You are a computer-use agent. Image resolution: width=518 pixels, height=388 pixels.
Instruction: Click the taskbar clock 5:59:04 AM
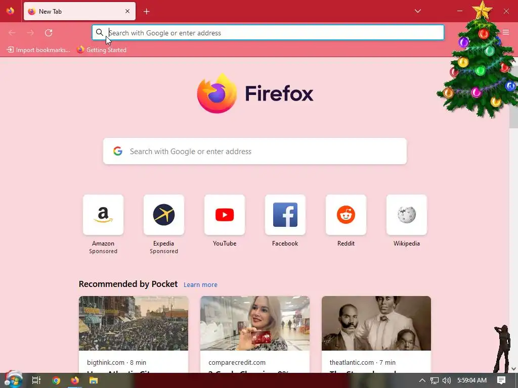(x=472, y=380)
